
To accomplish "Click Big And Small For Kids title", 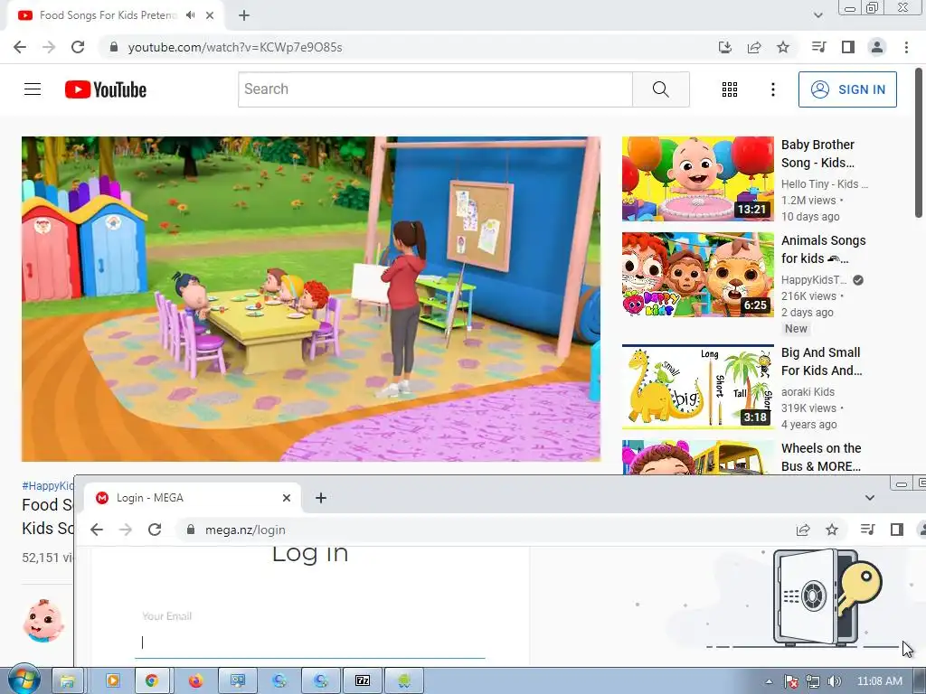I will tap(821, 361).
